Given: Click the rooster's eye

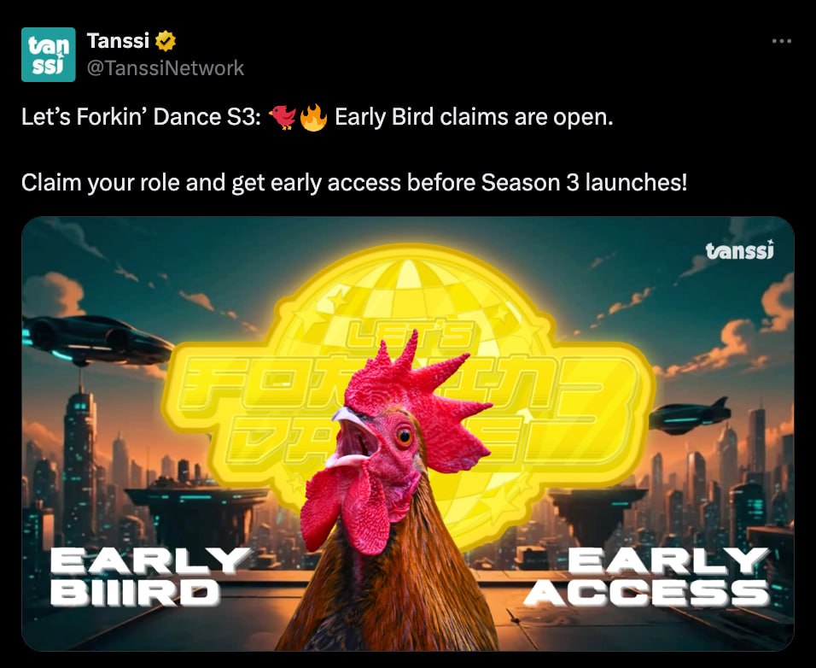Looking at the screenshot, I should click(x=404, y=436).
